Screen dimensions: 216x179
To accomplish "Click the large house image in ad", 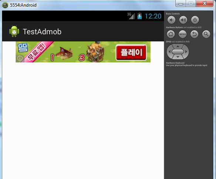I will 95,52.
